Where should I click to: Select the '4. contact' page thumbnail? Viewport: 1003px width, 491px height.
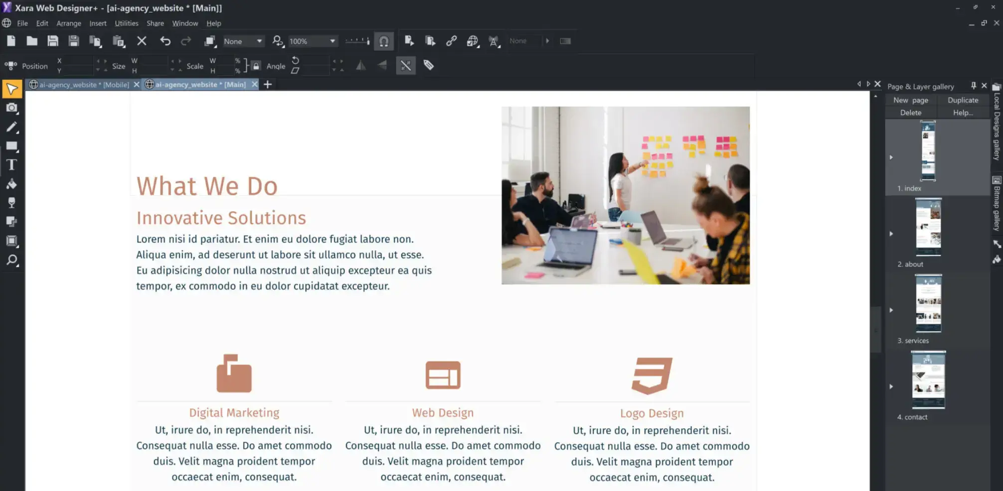point(928,380)
